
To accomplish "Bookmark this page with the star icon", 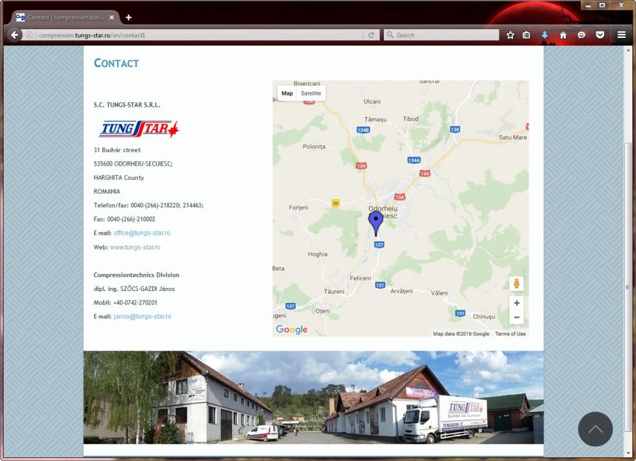I will (510, 35).
